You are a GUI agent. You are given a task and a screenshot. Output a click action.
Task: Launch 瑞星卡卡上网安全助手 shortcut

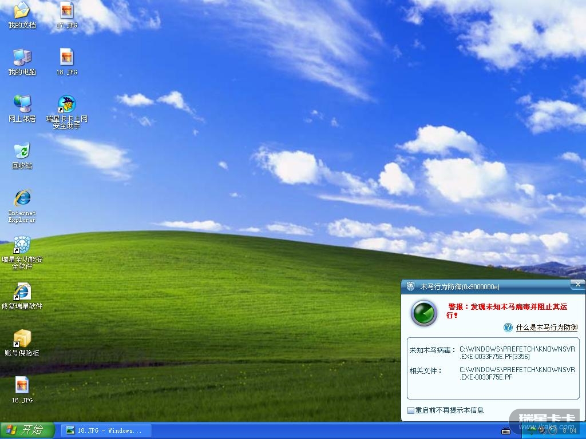click(67, 112)
